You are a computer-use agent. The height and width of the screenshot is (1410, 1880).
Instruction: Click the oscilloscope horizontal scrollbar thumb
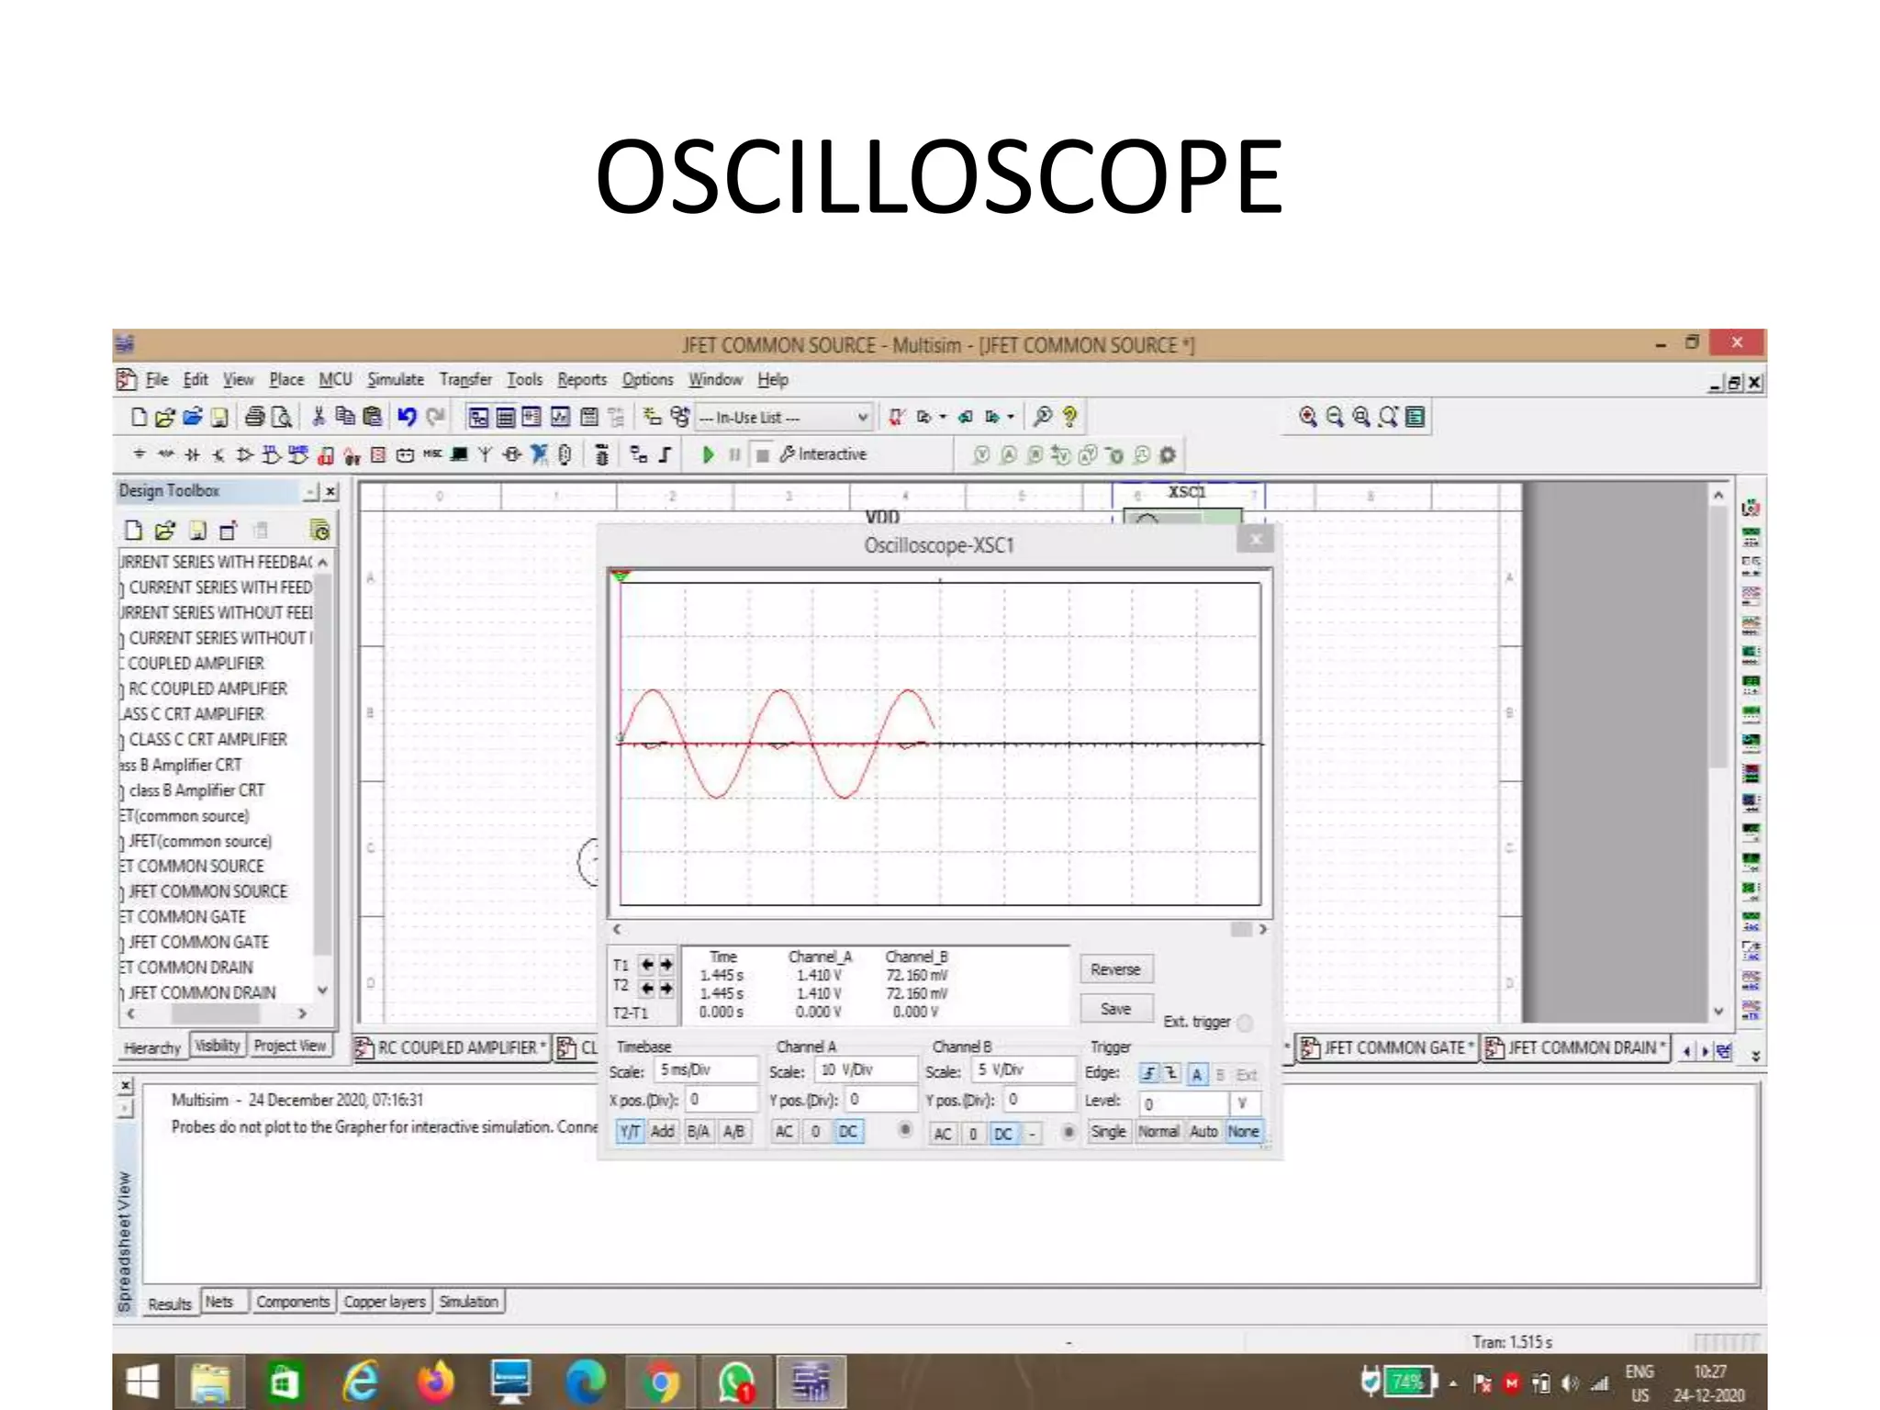tap(1241, 930)
